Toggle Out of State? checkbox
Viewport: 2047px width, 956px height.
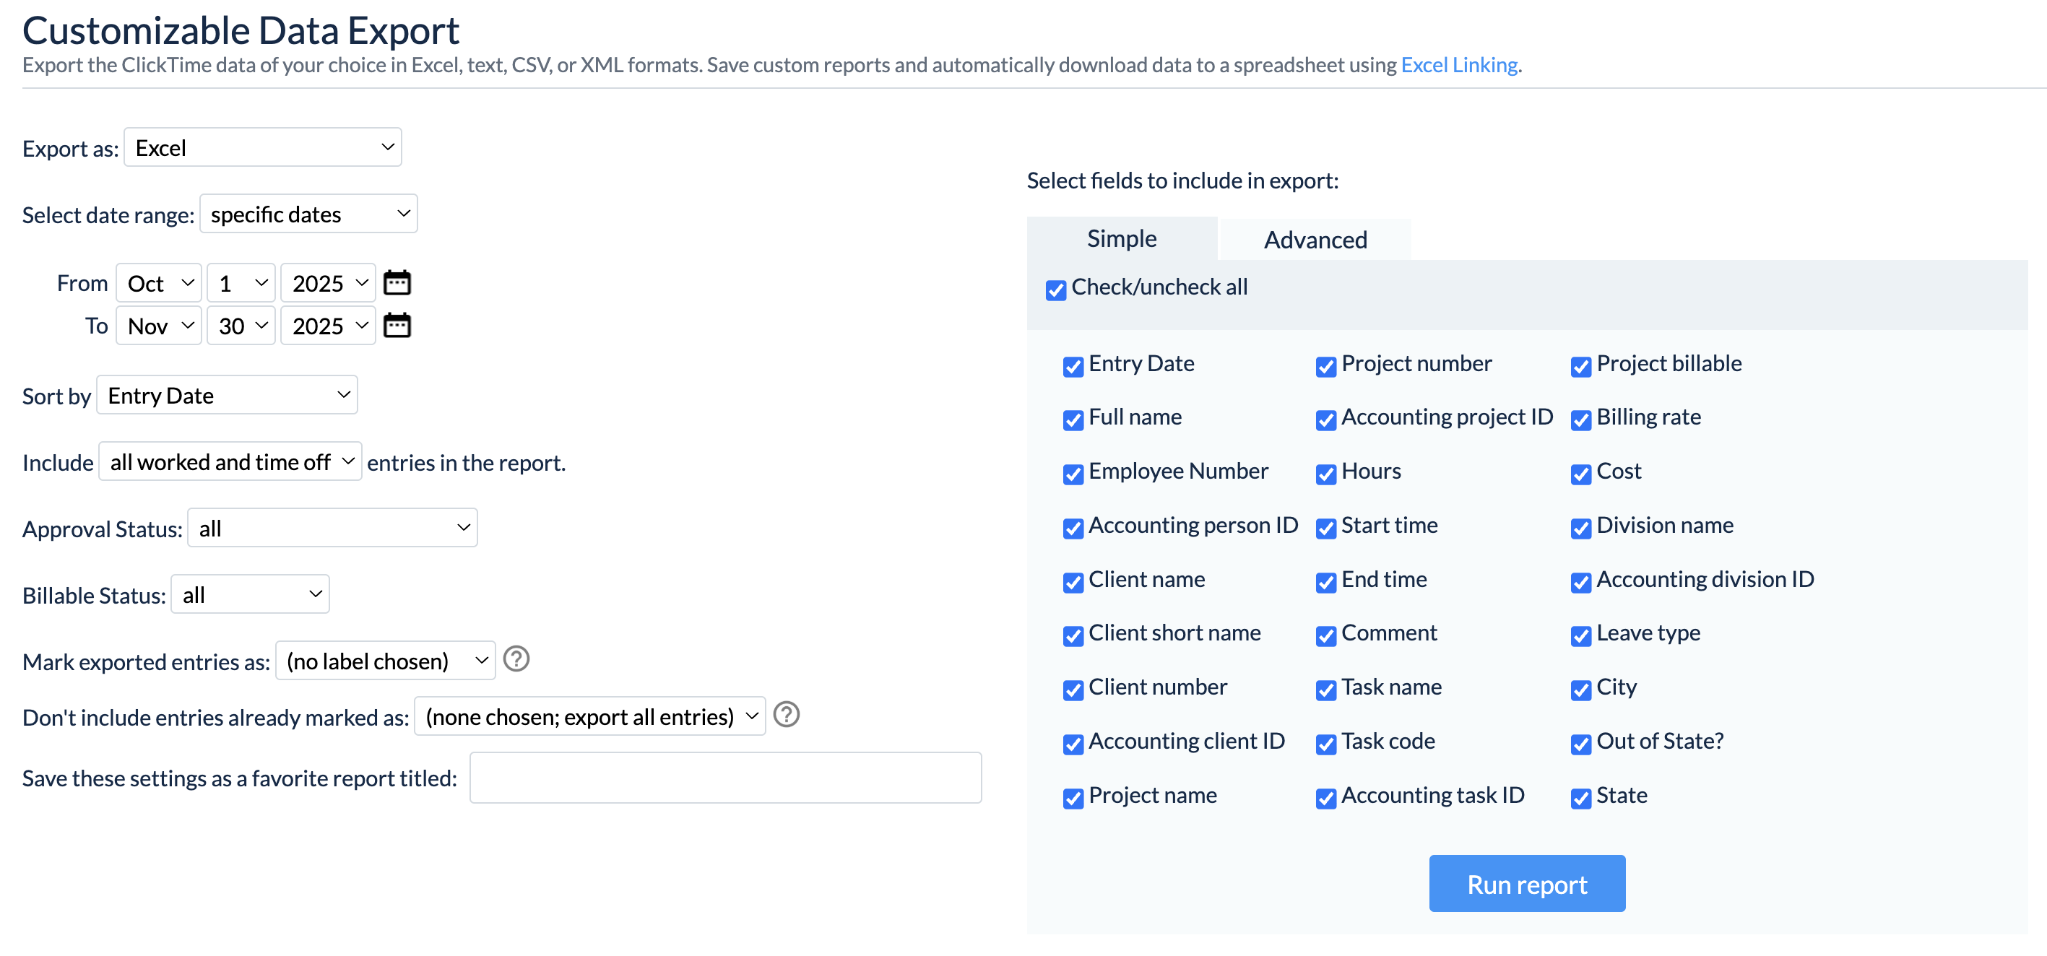tap(1581, 744)
